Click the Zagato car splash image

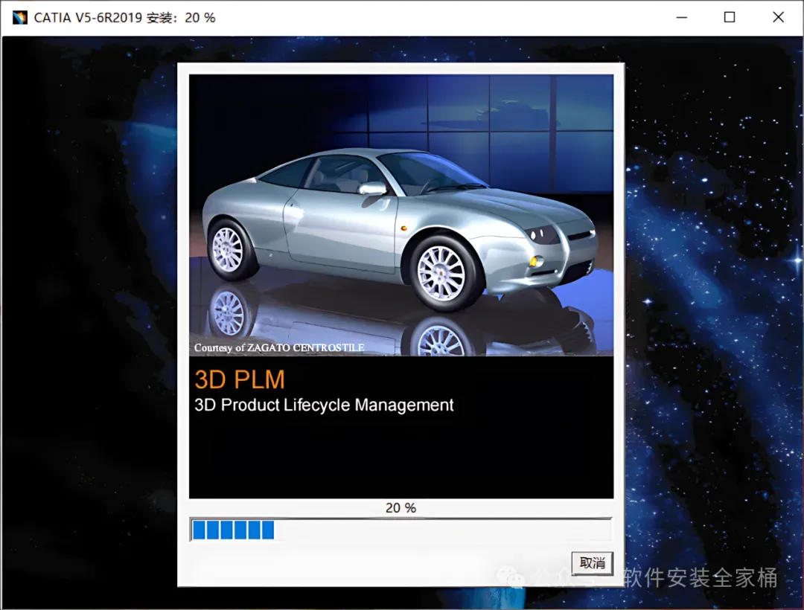401,215
